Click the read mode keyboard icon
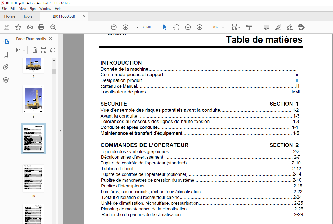The image size is (333, 224). [249, 27]
